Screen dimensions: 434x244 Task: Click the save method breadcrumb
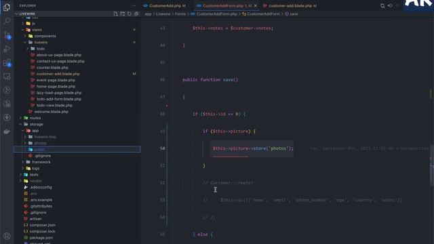tap(292, 14)
